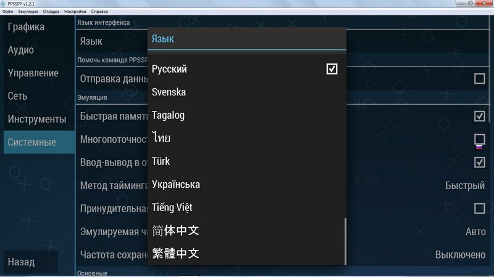Toggle the Ввод-вывод checkbox
Screen dimensions: 494x277
480,163
